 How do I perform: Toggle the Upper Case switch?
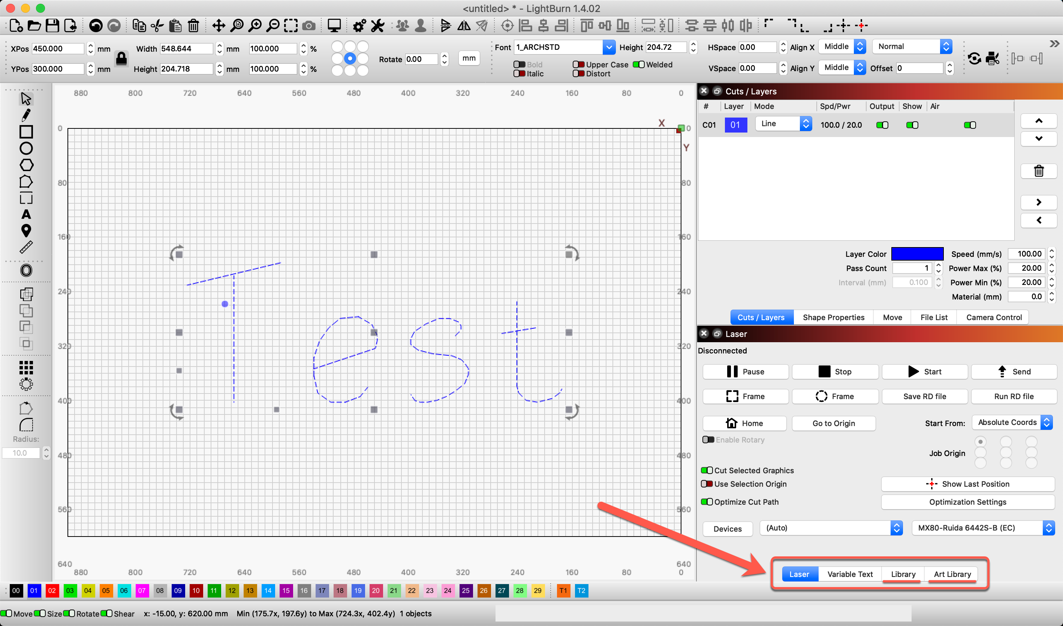578,64
